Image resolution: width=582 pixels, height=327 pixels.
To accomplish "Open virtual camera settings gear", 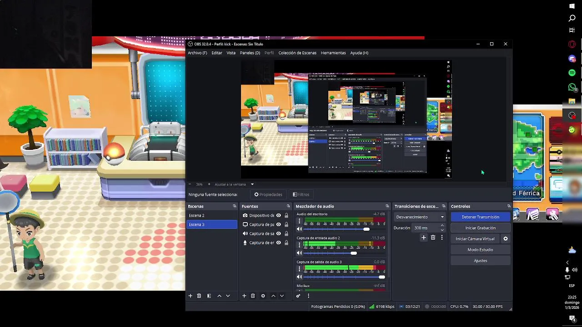I will (505, 239).
